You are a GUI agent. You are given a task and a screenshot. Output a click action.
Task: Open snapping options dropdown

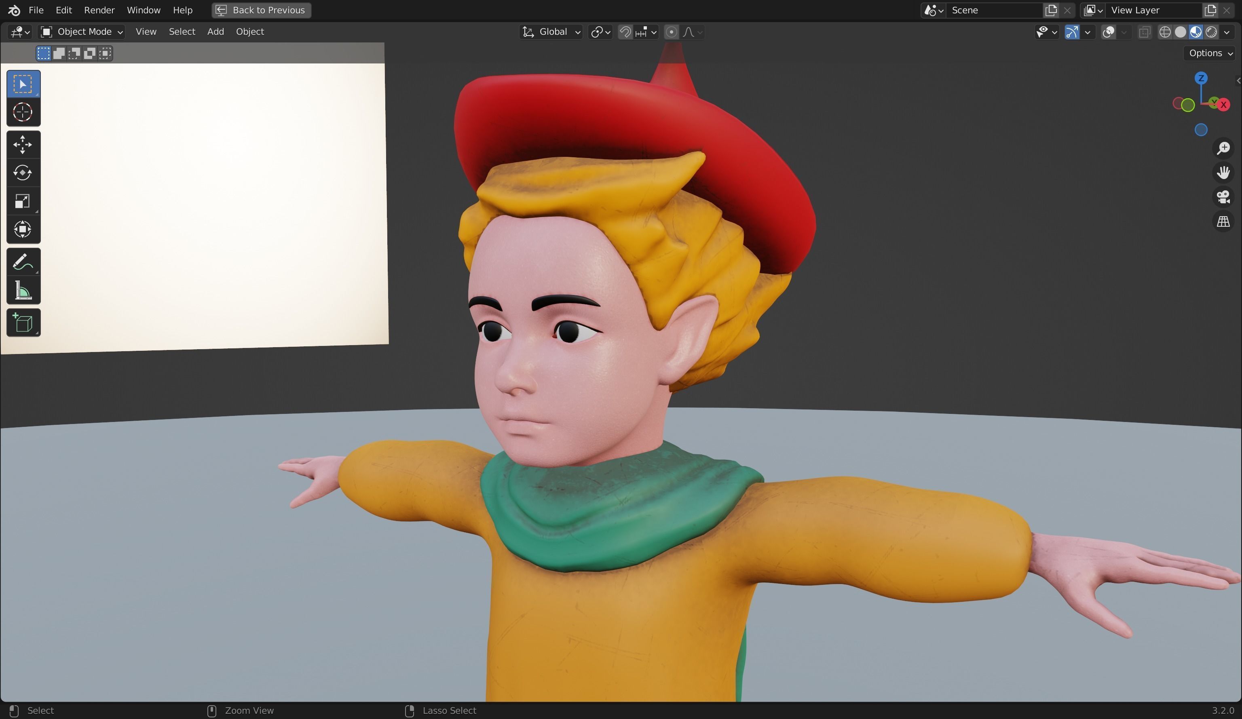tap(646, 32)
